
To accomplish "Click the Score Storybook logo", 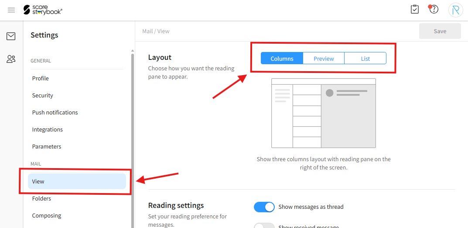I will click(x=43, y=10).
